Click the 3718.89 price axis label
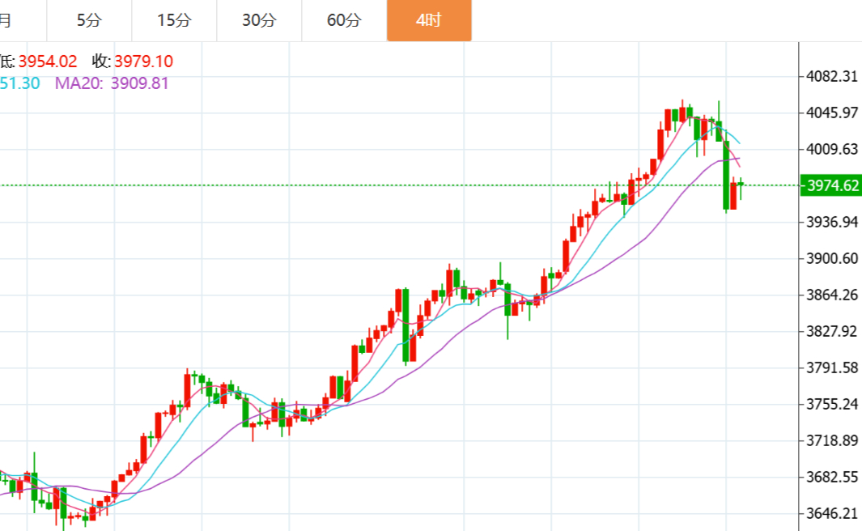This screenshot has width=862, height=531. click(x=832, y=440)
